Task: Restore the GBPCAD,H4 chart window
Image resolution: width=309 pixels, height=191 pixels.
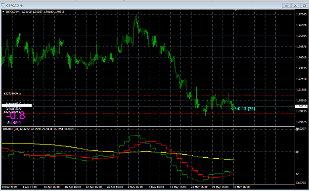Action: click(295, 5)
